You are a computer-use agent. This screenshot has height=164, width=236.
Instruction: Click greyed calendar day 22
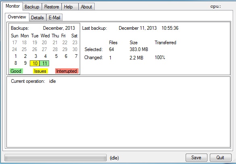tap(65, 43)
